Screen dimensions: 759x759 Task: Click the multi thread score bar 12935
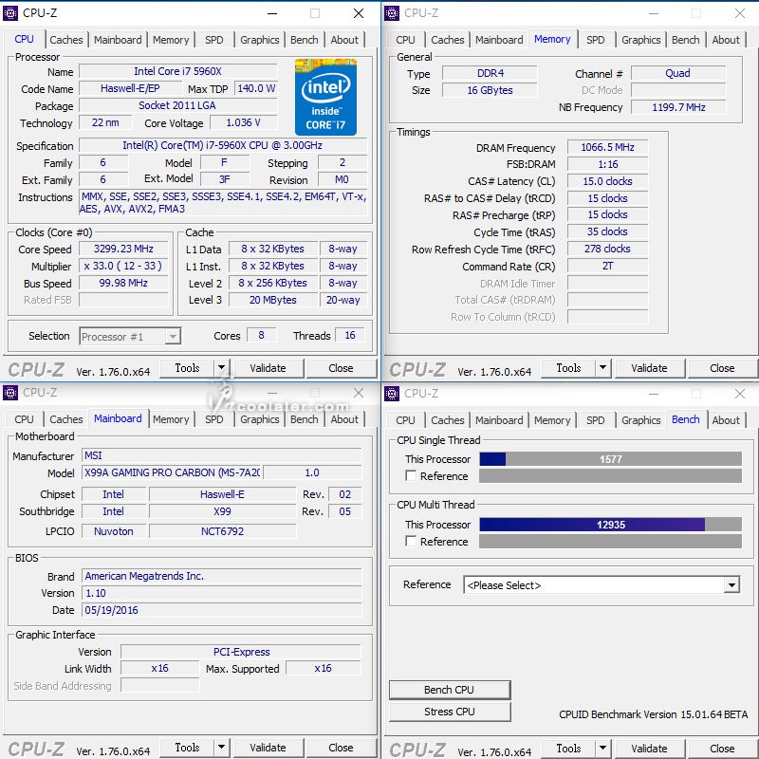(610, 525)
